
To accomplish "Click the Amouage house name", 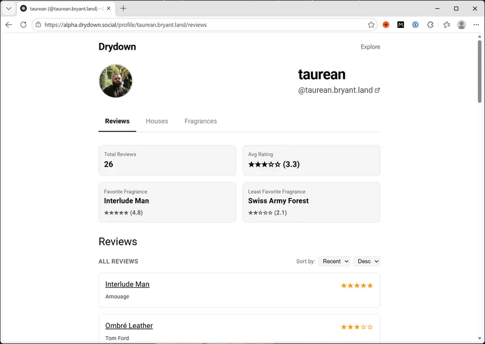I will [x=117, y=296].
